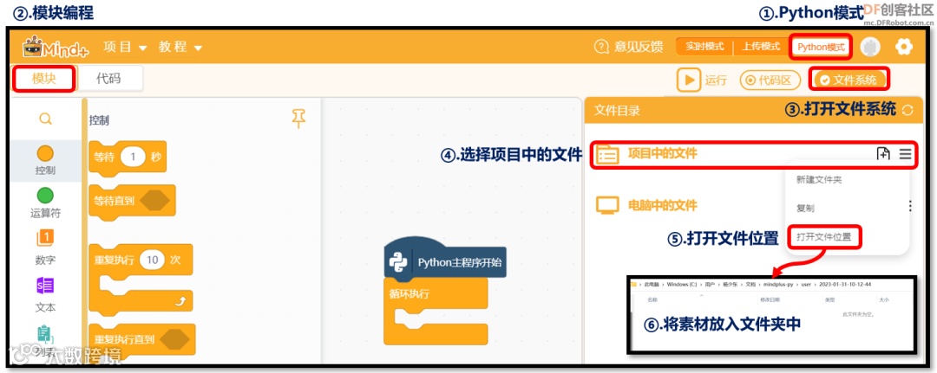Viewport: 937px width, 373px height.
Task: Click the refresh icon in 文件目录
Action: point(908,110)
